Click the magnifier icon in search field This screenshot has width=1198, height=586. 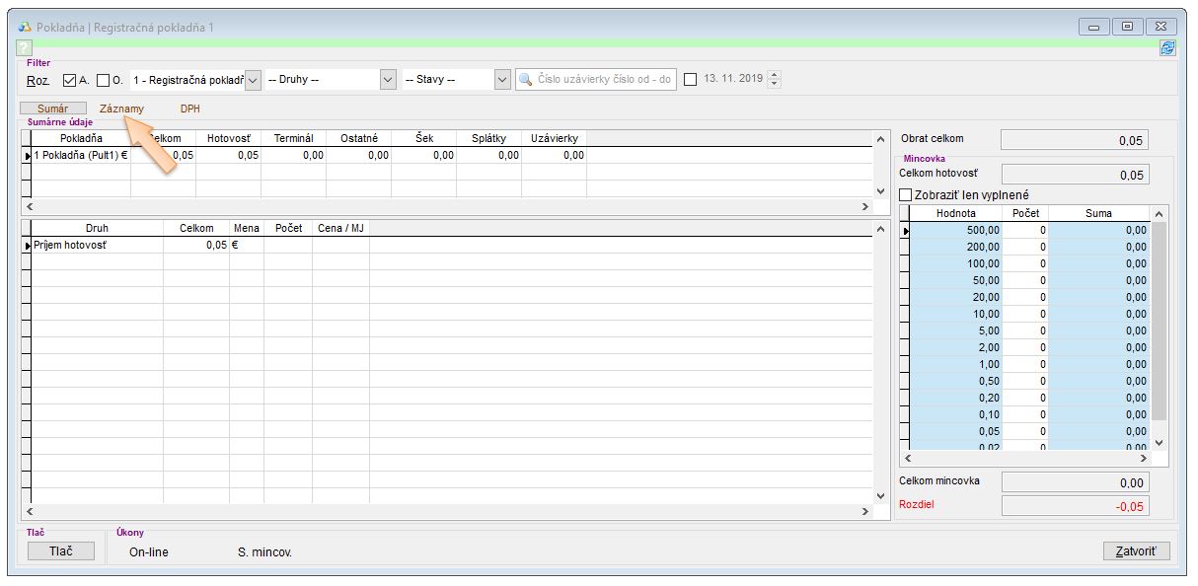click(x=527, y=80)
